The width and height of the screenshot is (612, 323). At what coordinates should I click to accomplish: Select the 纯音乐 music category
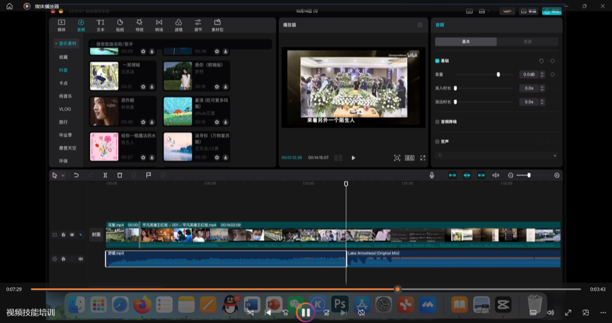tap(65, 96)
